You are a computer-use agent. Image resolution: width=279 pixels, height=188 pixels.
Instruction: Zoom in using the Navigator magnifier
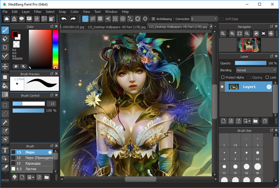[232, 33]
